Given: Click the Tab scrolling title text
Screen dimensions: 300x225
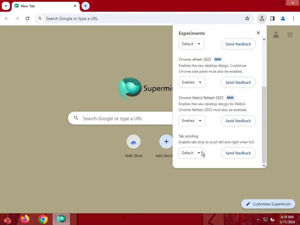Looking at the screenshot, I should pyautogui.click(x=188, y=136).
